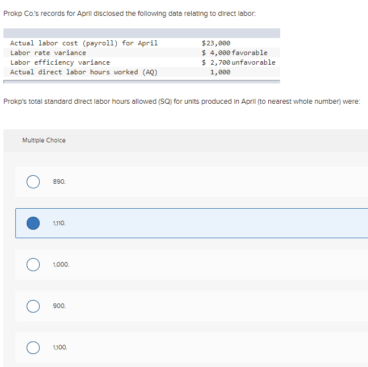
Task: Pick the radio button next to 900
Action: [33, 306]
